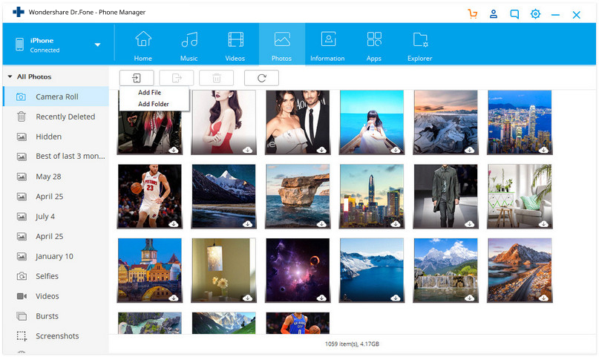Select the Selfies album
This screenshot has height=357, width=599.
point(49,276)
